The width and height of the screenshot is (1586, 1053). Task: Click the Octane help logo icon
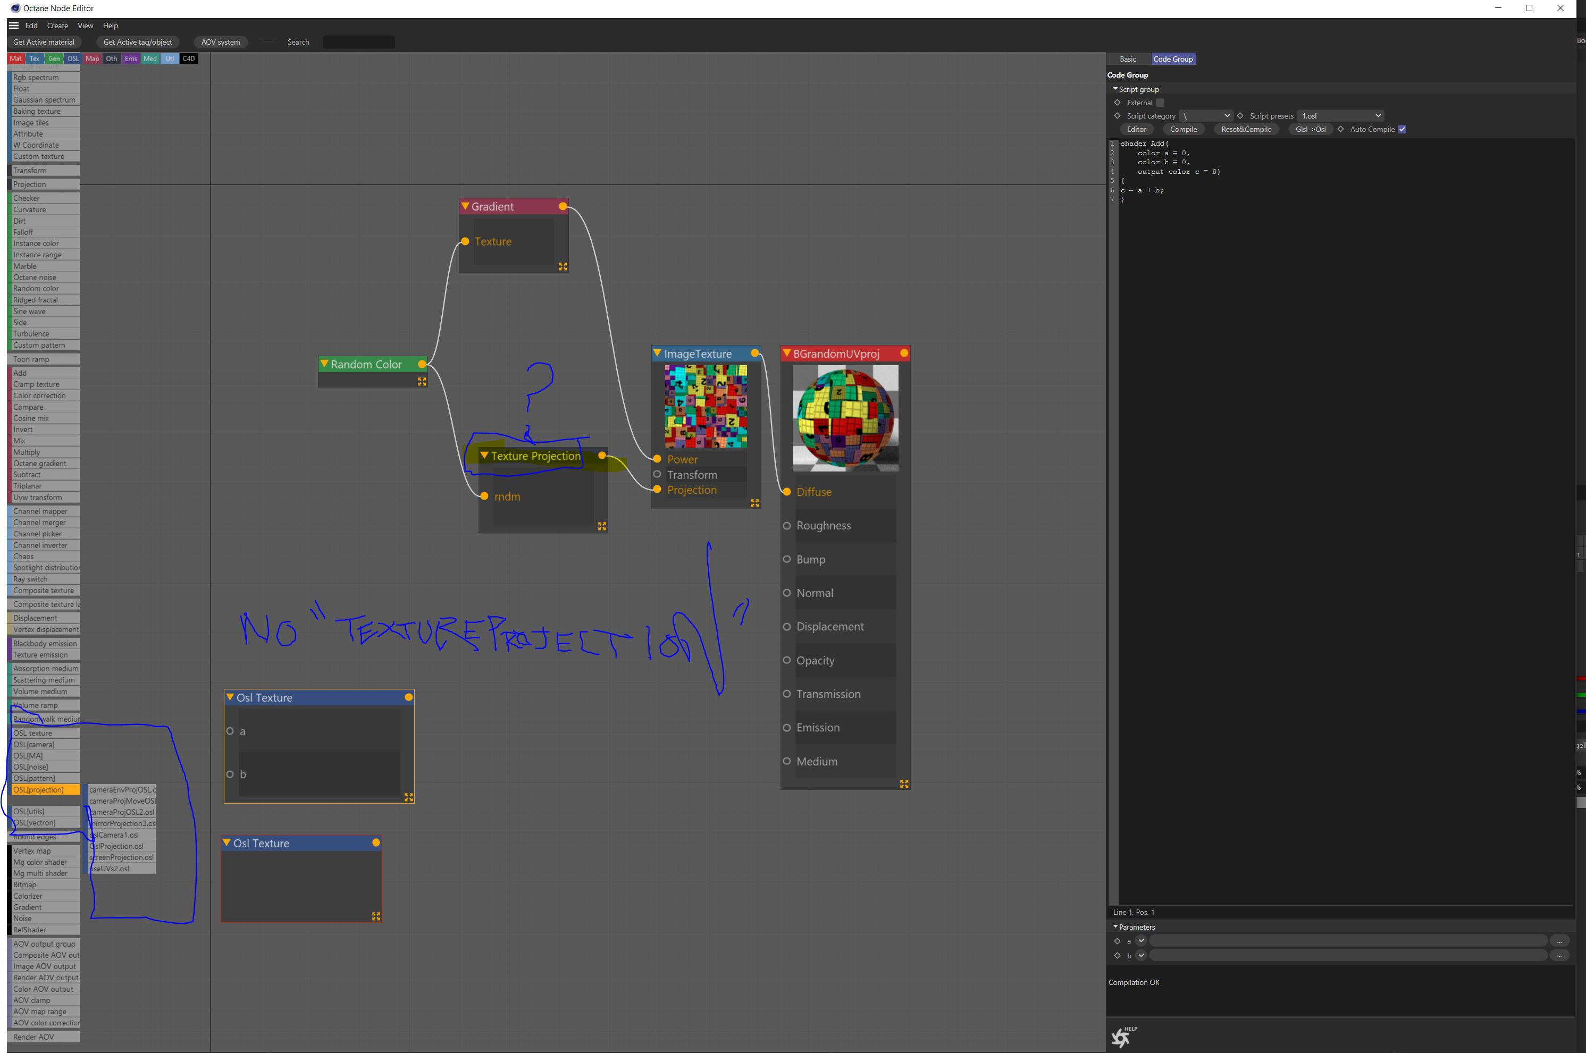[1121, 1038]
